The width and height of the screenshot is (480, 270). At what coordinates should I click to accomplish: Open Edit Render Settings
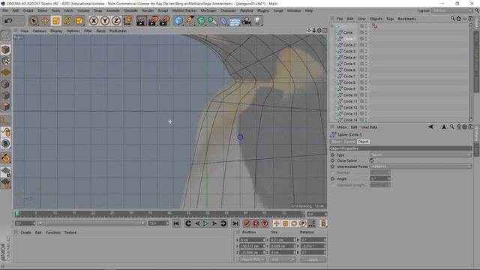click(164, 21)
